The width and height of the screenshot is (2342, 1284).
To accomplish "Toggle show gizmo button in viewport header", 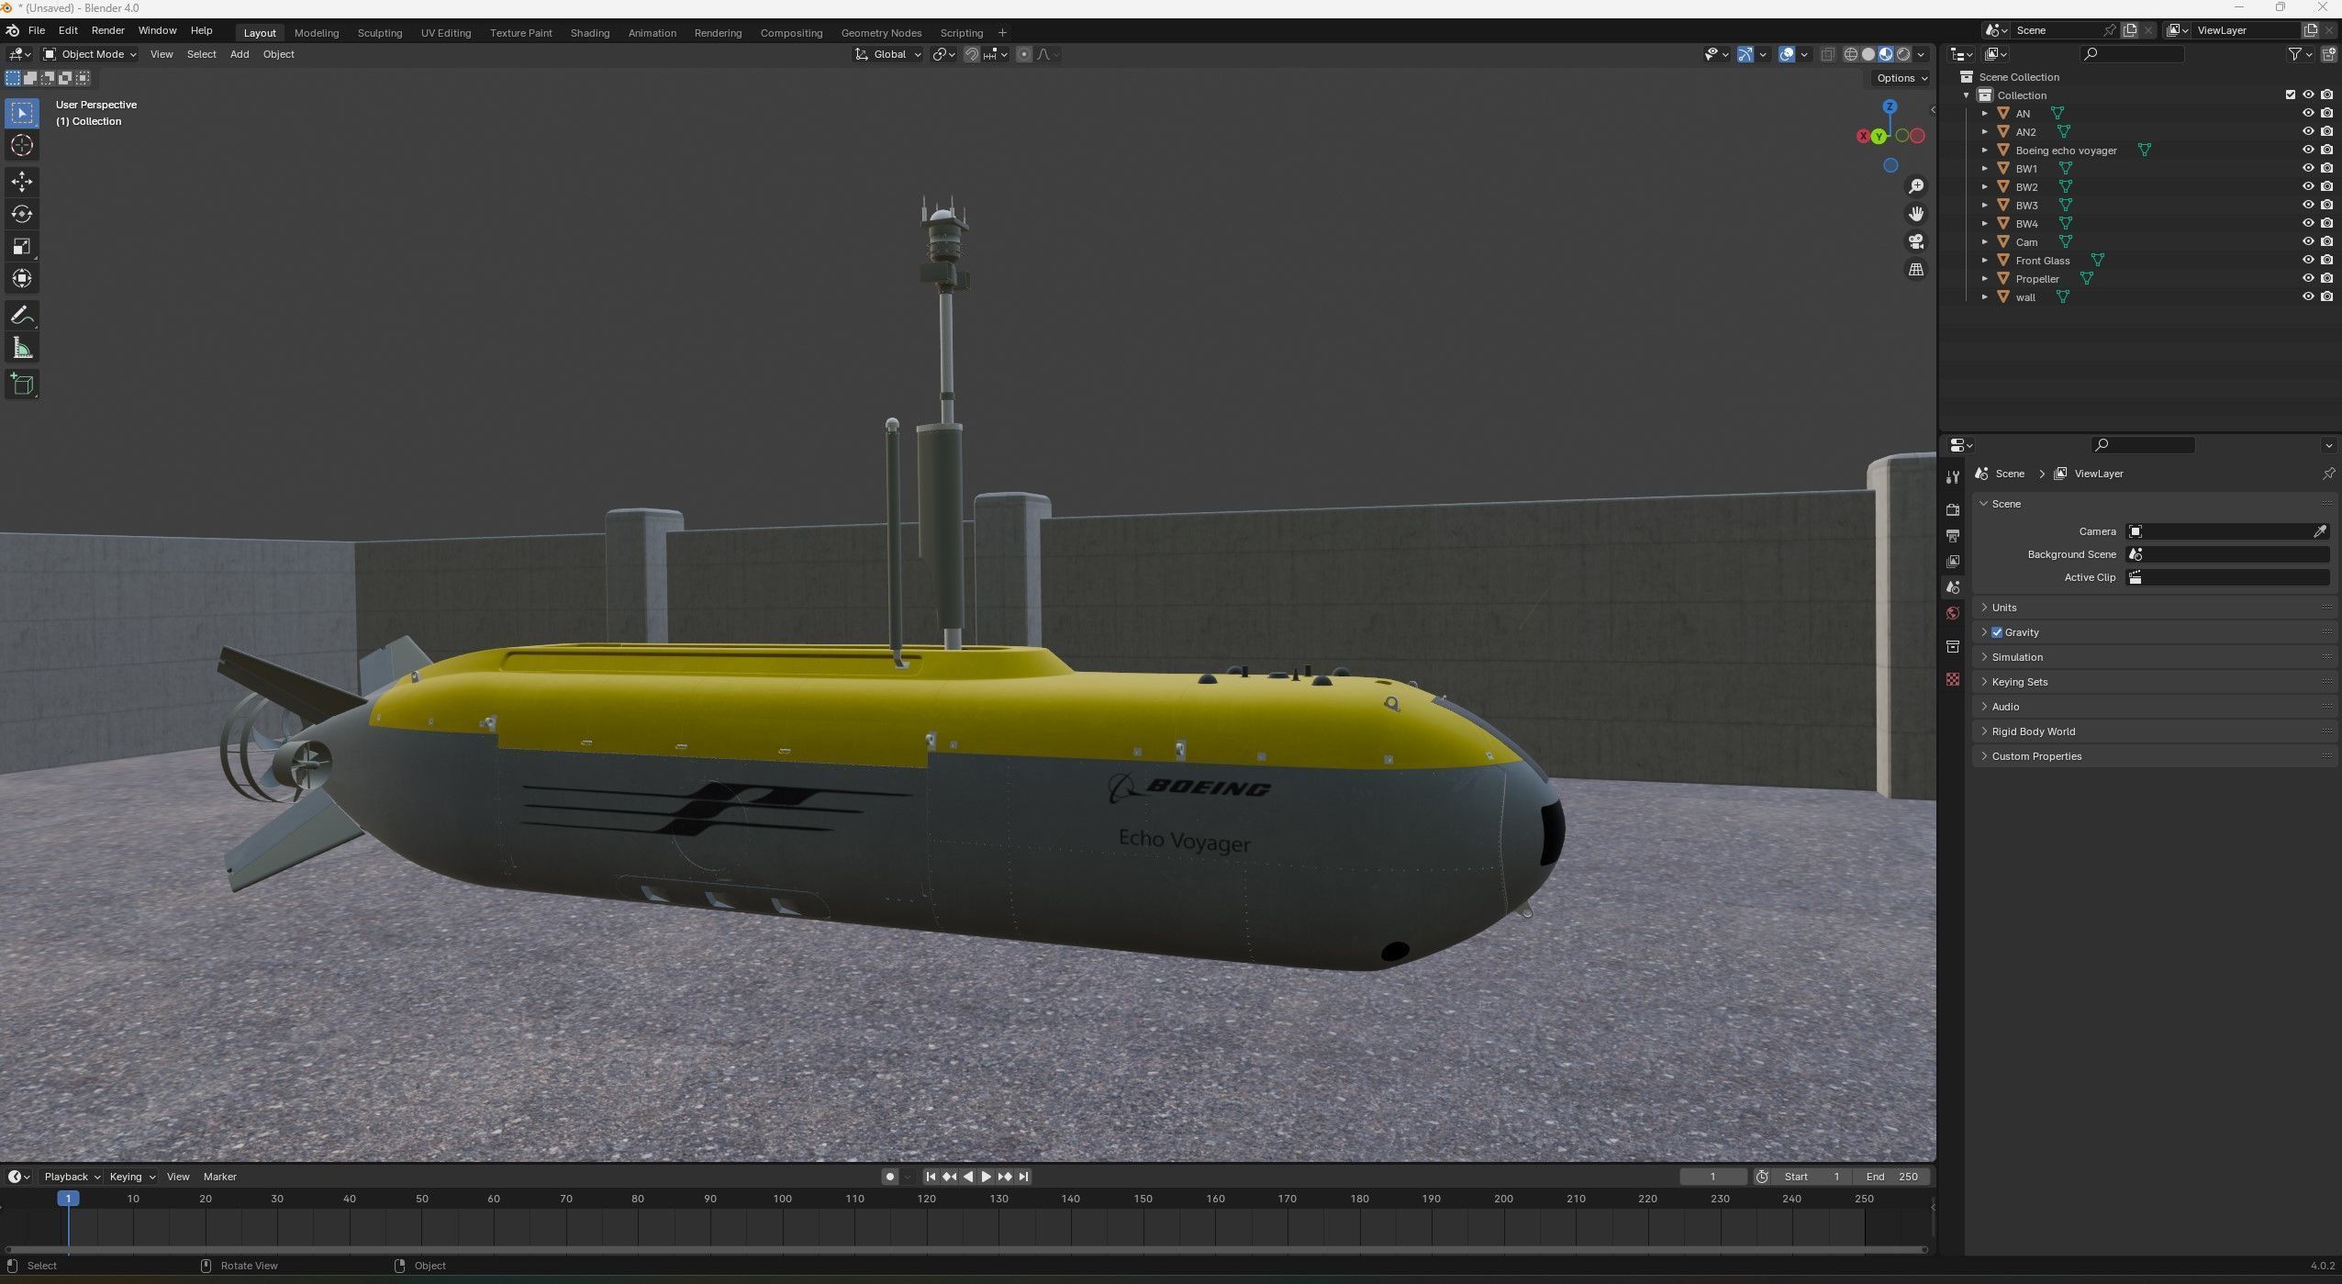I will tap(1745, 54).
